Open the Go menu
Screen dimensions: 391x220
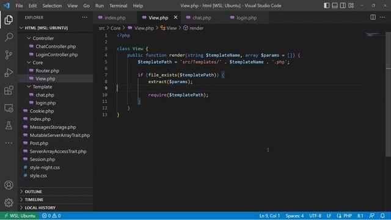coord(86,5)
